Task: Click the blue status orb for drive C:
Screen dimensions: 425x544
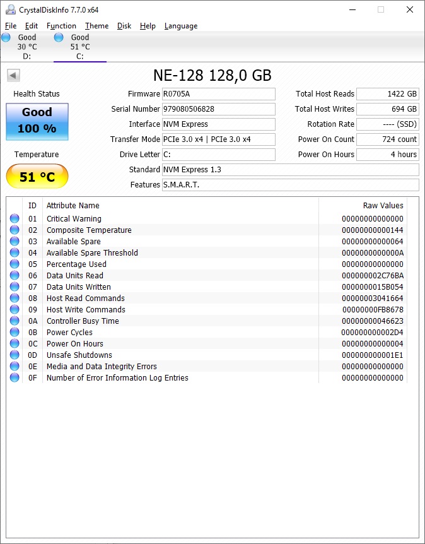Action: tap(59, 37)
